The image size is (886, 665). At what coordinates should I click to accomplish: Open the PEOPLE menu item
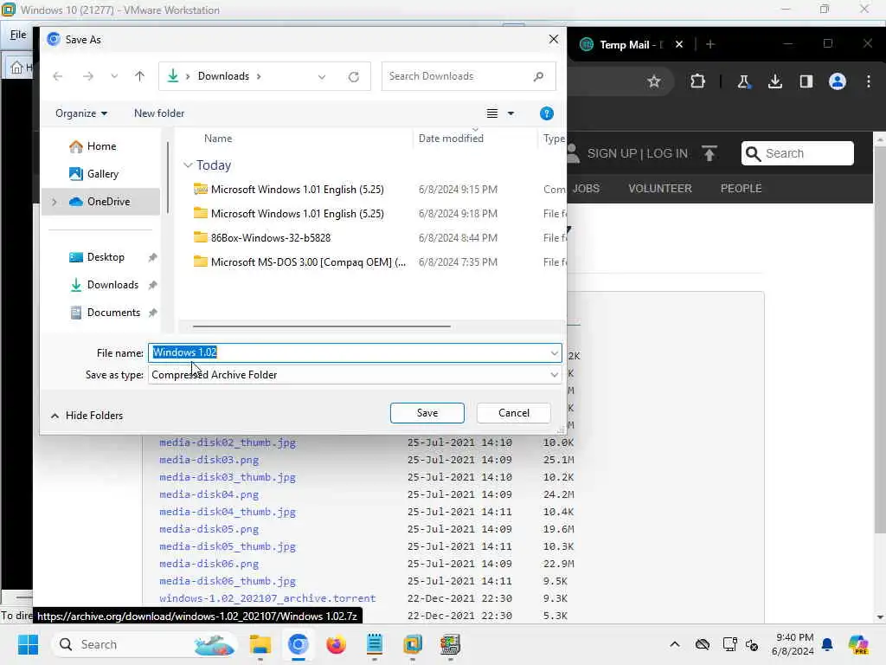tap(741, 189)
